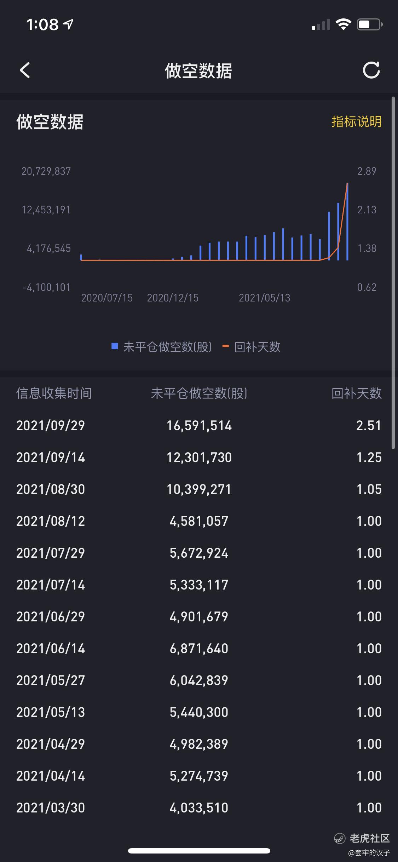Screen dimensions: 398x862
Task: Tap the vertical scrollbar on right edge
Action: [393, 273]
